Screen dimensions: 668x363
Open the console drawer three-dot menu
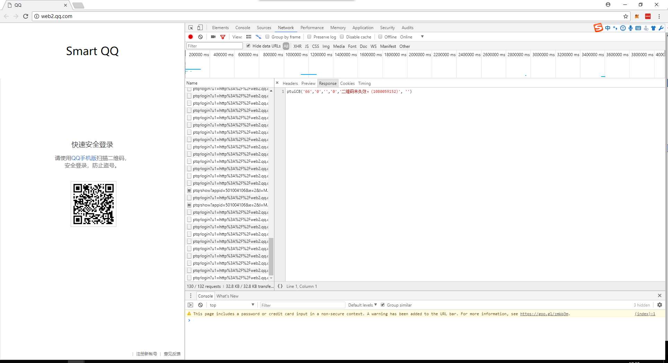(x=191, y=296)
